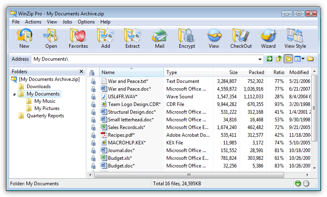Screen dimensions: 327x197
Task: Open the Favorites heart folder icon
Action: point(78,35)
